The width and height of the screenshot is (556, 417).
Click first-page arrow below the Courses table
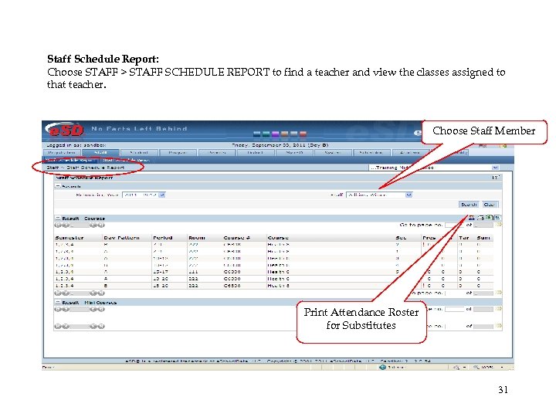pos(57,293)
